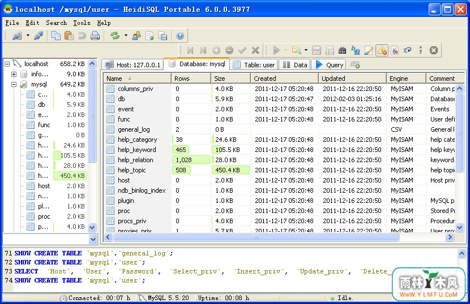Jump to first row navigation icon
This screenshot has width=470, height=304.
[190, 50]
